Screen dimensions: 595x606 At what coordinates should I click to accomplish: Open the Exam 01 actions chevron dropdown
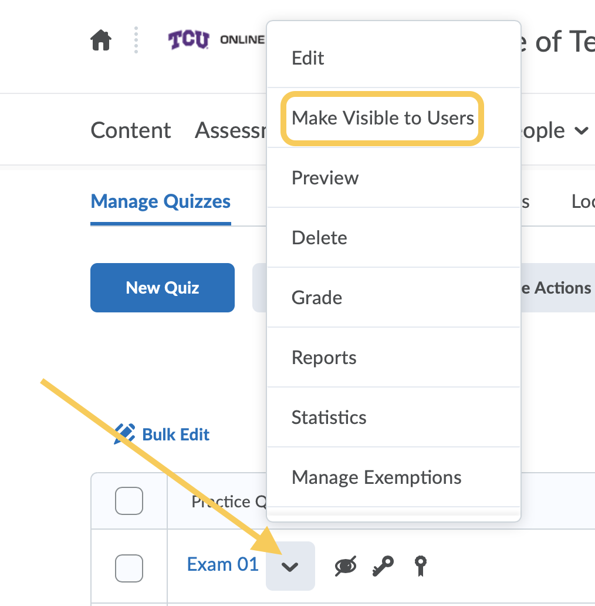tap(290, 565)
